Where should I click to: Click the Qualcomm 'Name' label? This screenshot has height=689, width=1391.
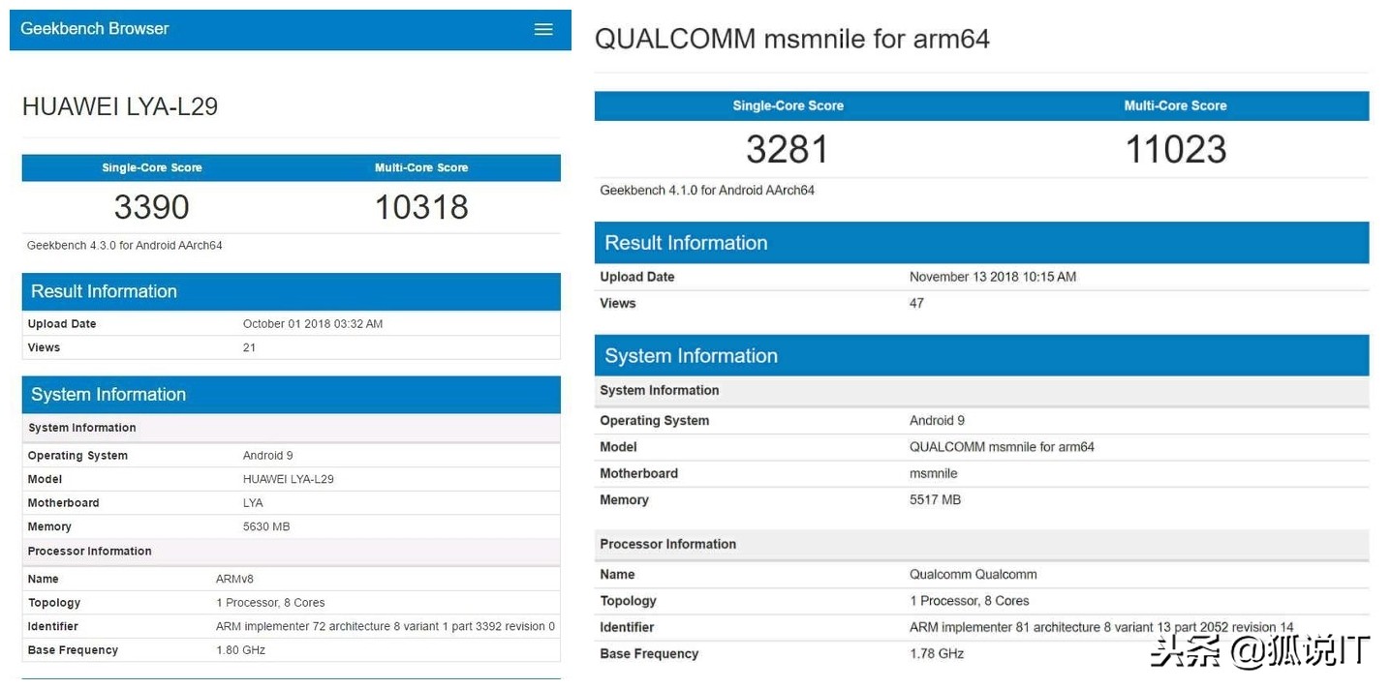tap(618, 575)
